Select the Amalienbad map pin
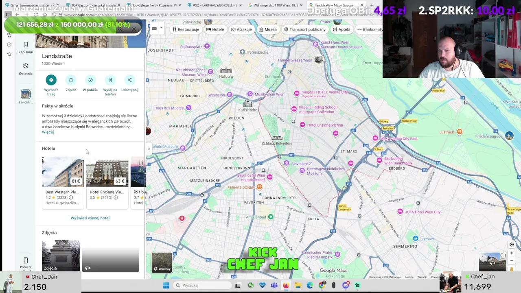 [x=271, y=217]
